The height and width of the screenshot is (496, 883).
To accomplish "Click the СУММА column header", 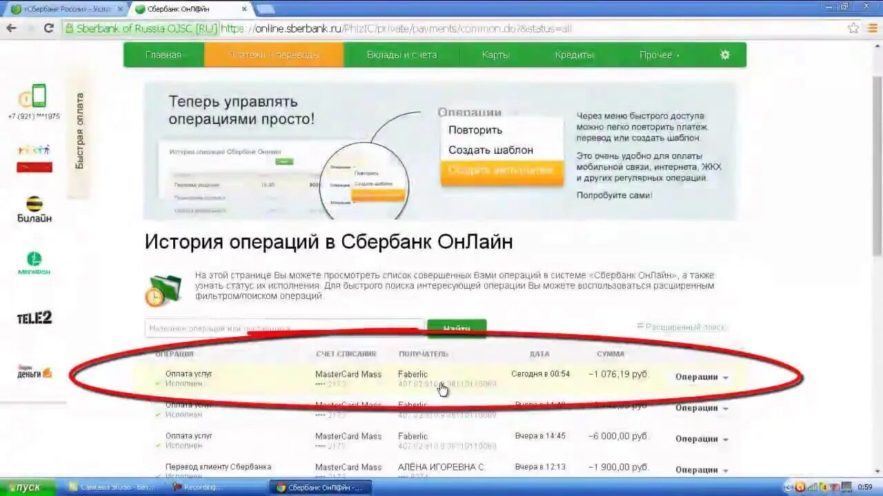I will [611, 354].
